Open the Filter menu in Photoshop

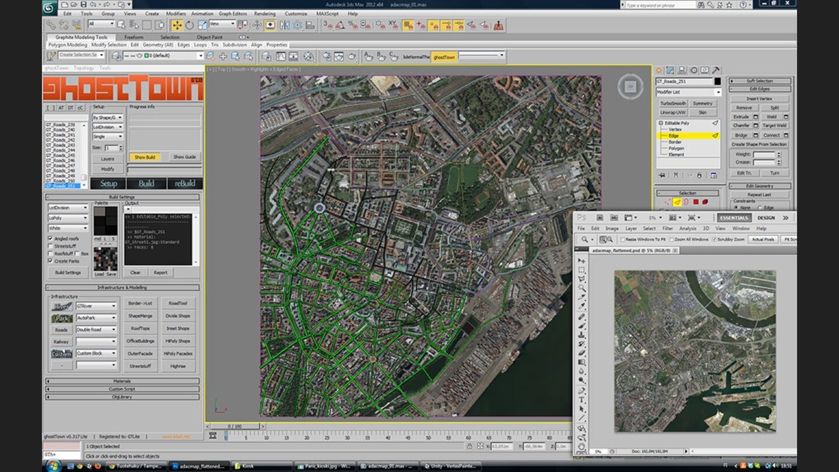(x=668, y=228)
